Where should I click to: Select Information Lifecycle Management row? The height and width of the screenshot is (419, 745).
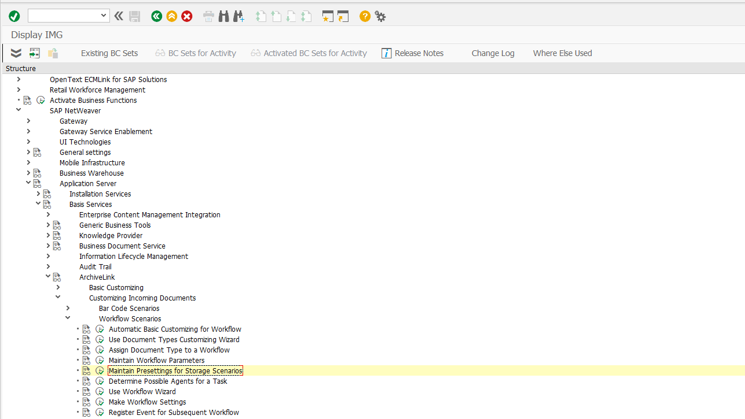pyautogui.click(x=134, y=257)
